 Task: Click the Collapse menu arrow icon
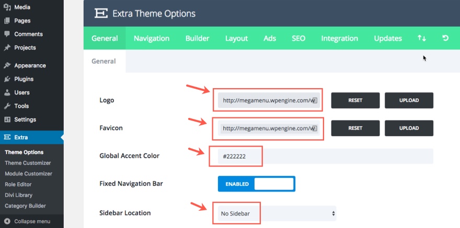pyautogui.click(x=7, y=221)
